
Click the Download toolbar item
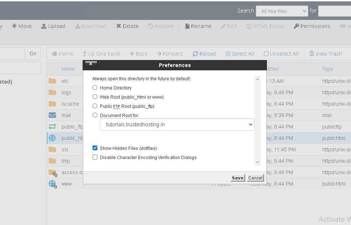pyautogui.click(x=90, y=26)
